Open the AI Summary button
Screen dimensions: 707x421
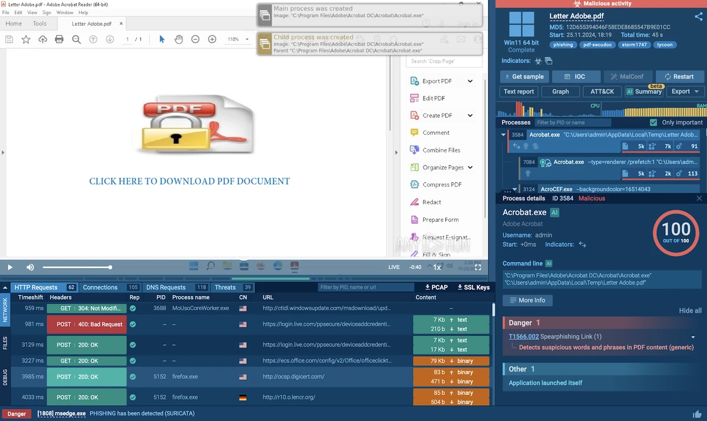643,91
